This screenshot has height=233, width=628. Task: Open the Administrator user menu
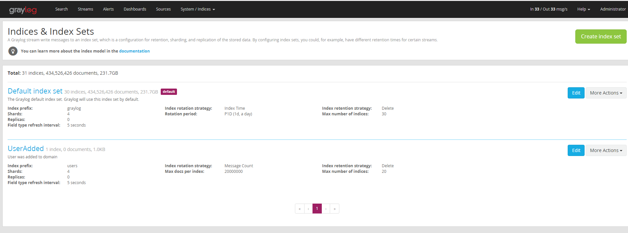[613, 9]
